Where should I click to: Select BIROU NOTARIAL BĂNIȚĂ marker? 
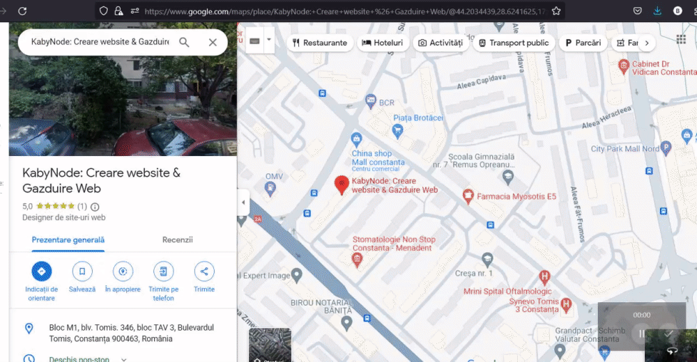click(x=346, y=323)
